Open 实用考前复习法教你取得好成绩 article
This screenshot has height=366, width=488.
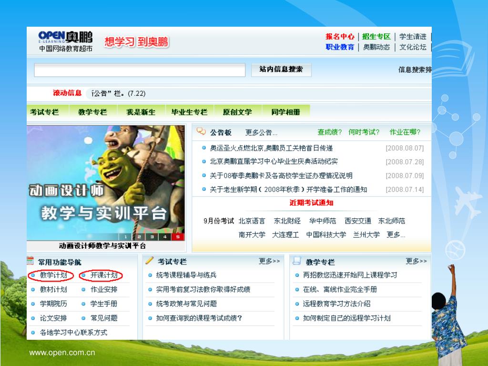tap(203, 289)
